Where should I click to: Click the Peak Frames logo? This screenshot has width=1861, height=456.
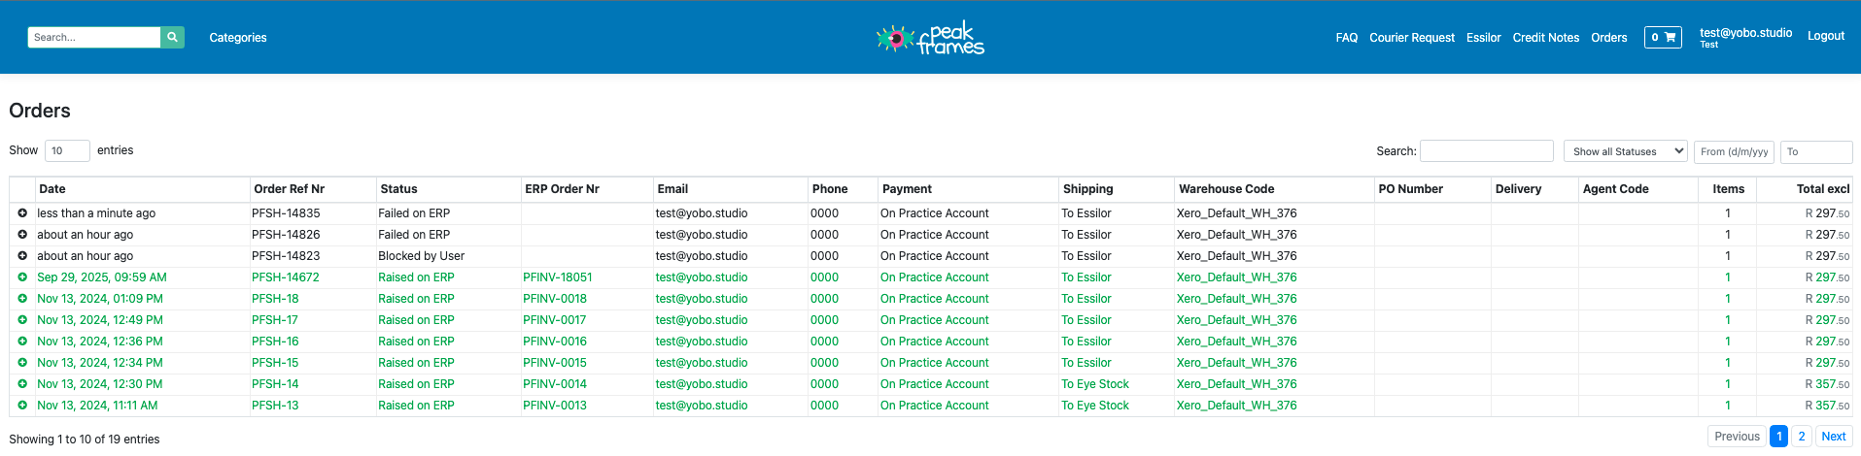point(930,38)
